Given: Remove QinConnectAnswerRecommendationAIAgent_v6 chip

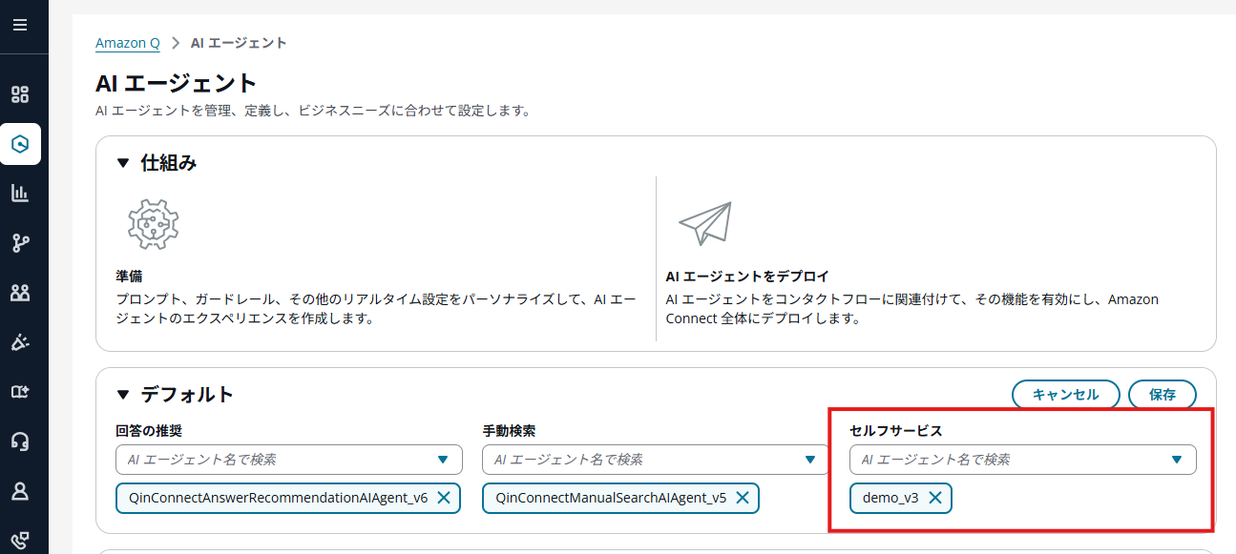Looking at the screenshot, I should pos(444,498).
